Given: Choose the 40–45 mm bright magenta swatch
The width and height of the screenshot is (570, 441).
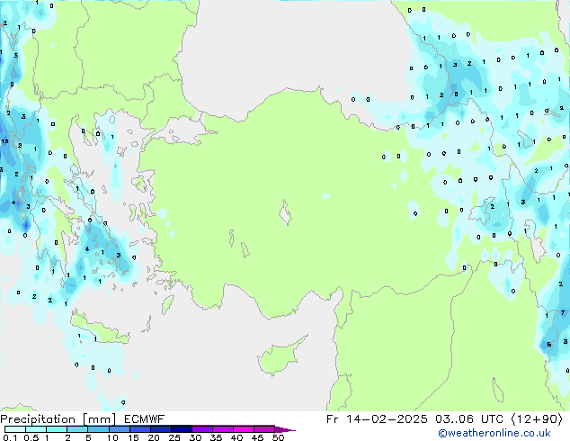Looking at the screenshot, I should pos(244,429).
